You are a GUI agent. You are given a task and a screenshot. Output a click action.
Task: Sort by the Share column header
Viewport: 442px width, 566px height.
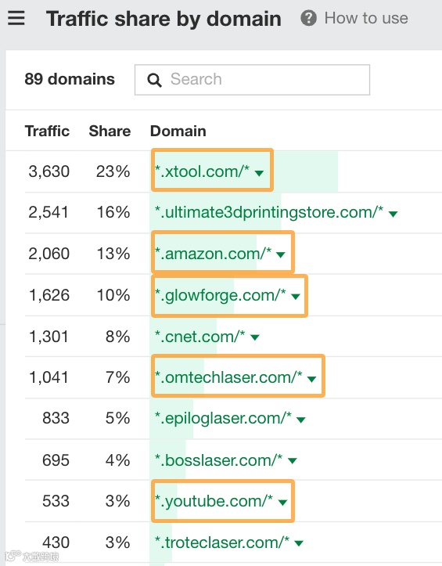click(x=110, y=131)
